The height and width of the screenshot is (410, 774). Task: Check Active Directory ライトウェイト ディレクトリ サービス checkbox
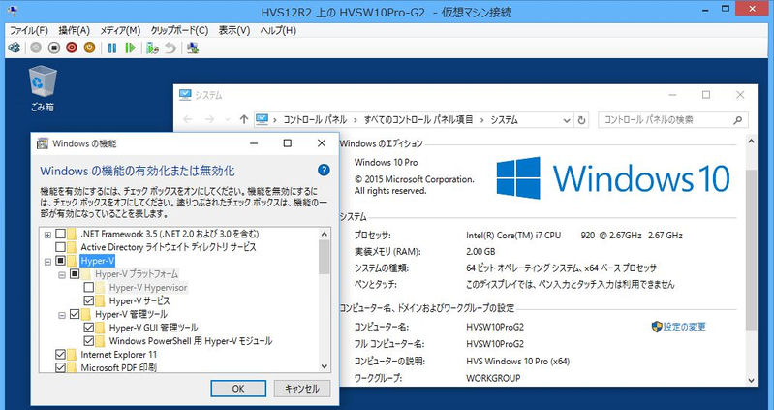(x=60, y=247)
